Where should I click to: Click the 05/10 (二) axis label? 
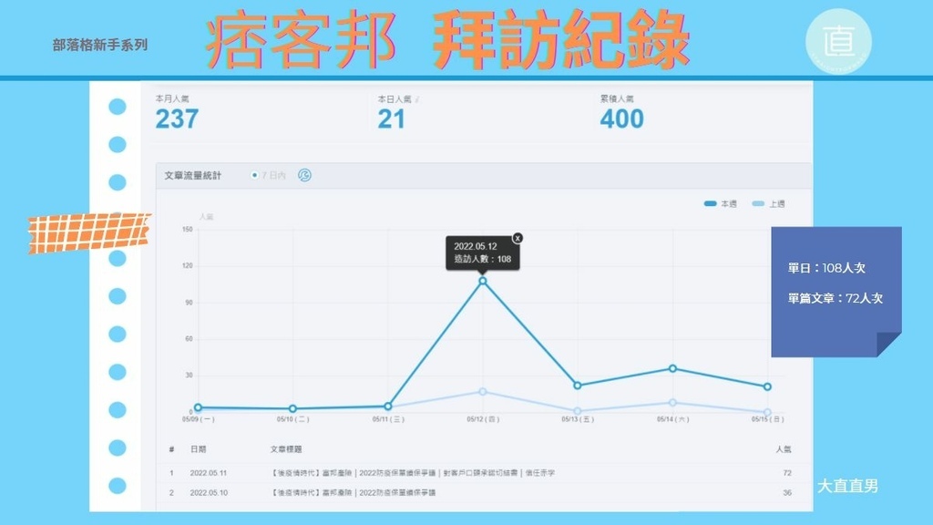tap(292, 419)
